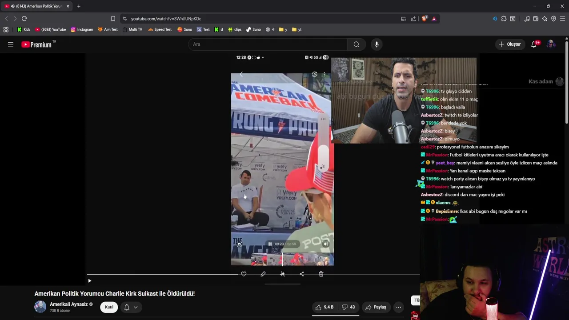Play the video with the play button
Image resolution: width=569 pixels, height=320 pixels.
point(89,281)
